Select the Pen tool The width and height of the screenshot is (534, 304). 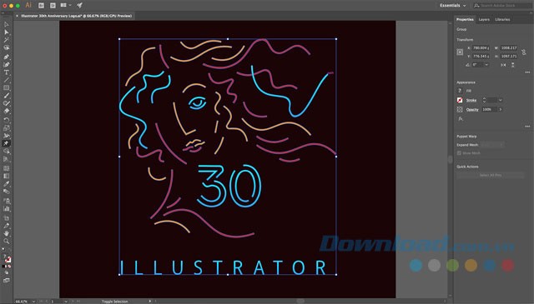(6, 57)
